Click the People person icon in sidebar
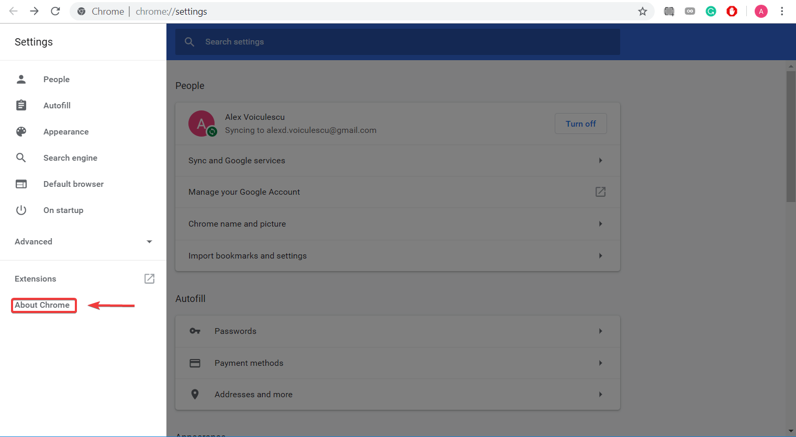Screen dimensions: 796x437 (x=21, y=79)
